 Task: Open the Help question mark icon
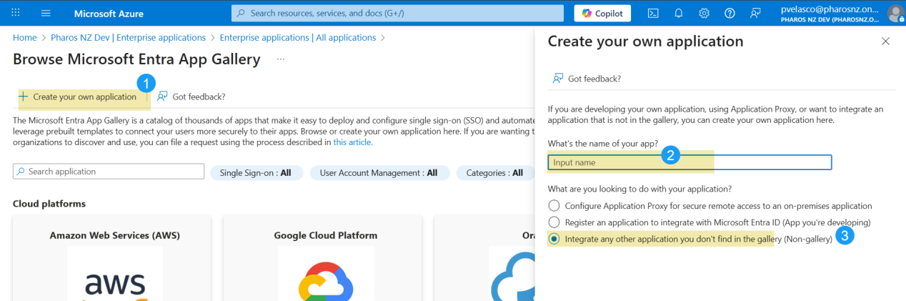tap(730, 13)
